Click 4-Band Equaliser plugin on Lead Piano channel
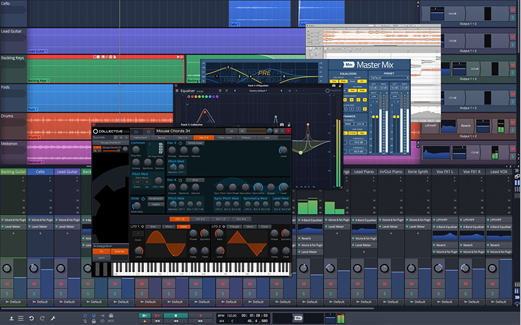521x325 pixels. point(364,220)
